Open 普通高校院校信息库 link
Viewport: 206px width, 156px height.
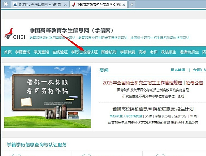[x=132, y=109]
